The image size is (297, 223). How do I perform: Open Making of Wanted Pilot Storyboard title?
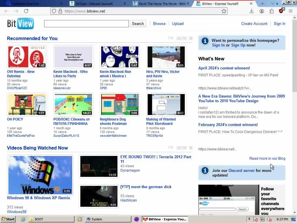click(x=161, y=121)
